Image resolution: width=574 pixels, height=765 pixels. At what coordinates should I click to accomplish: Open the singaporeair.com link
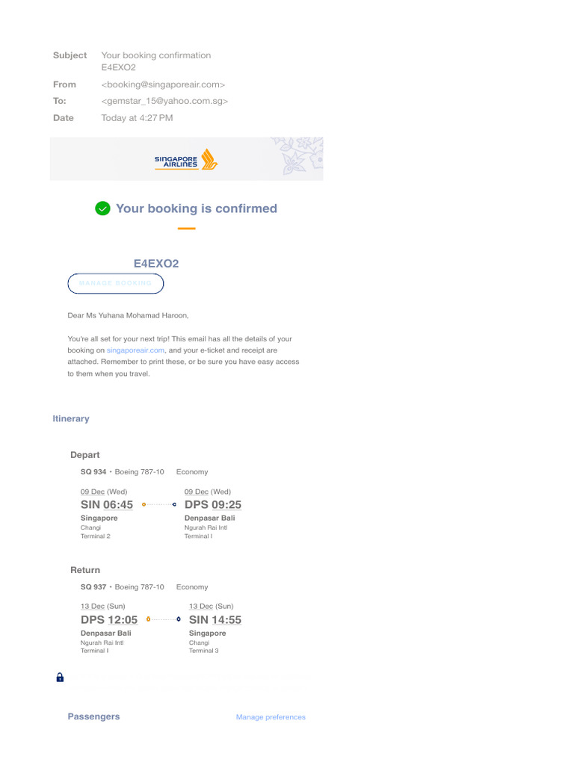point(136,350)
